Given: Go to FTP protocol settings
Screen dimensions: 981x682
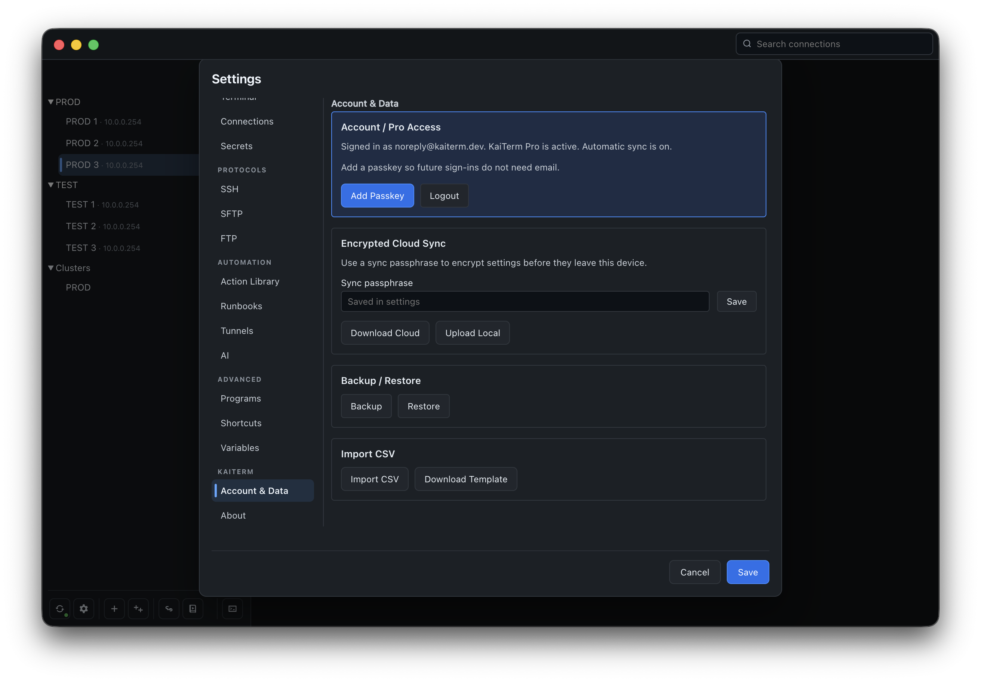Looking at the screenshot, I should pyautogui.click(x=263, y=239).
